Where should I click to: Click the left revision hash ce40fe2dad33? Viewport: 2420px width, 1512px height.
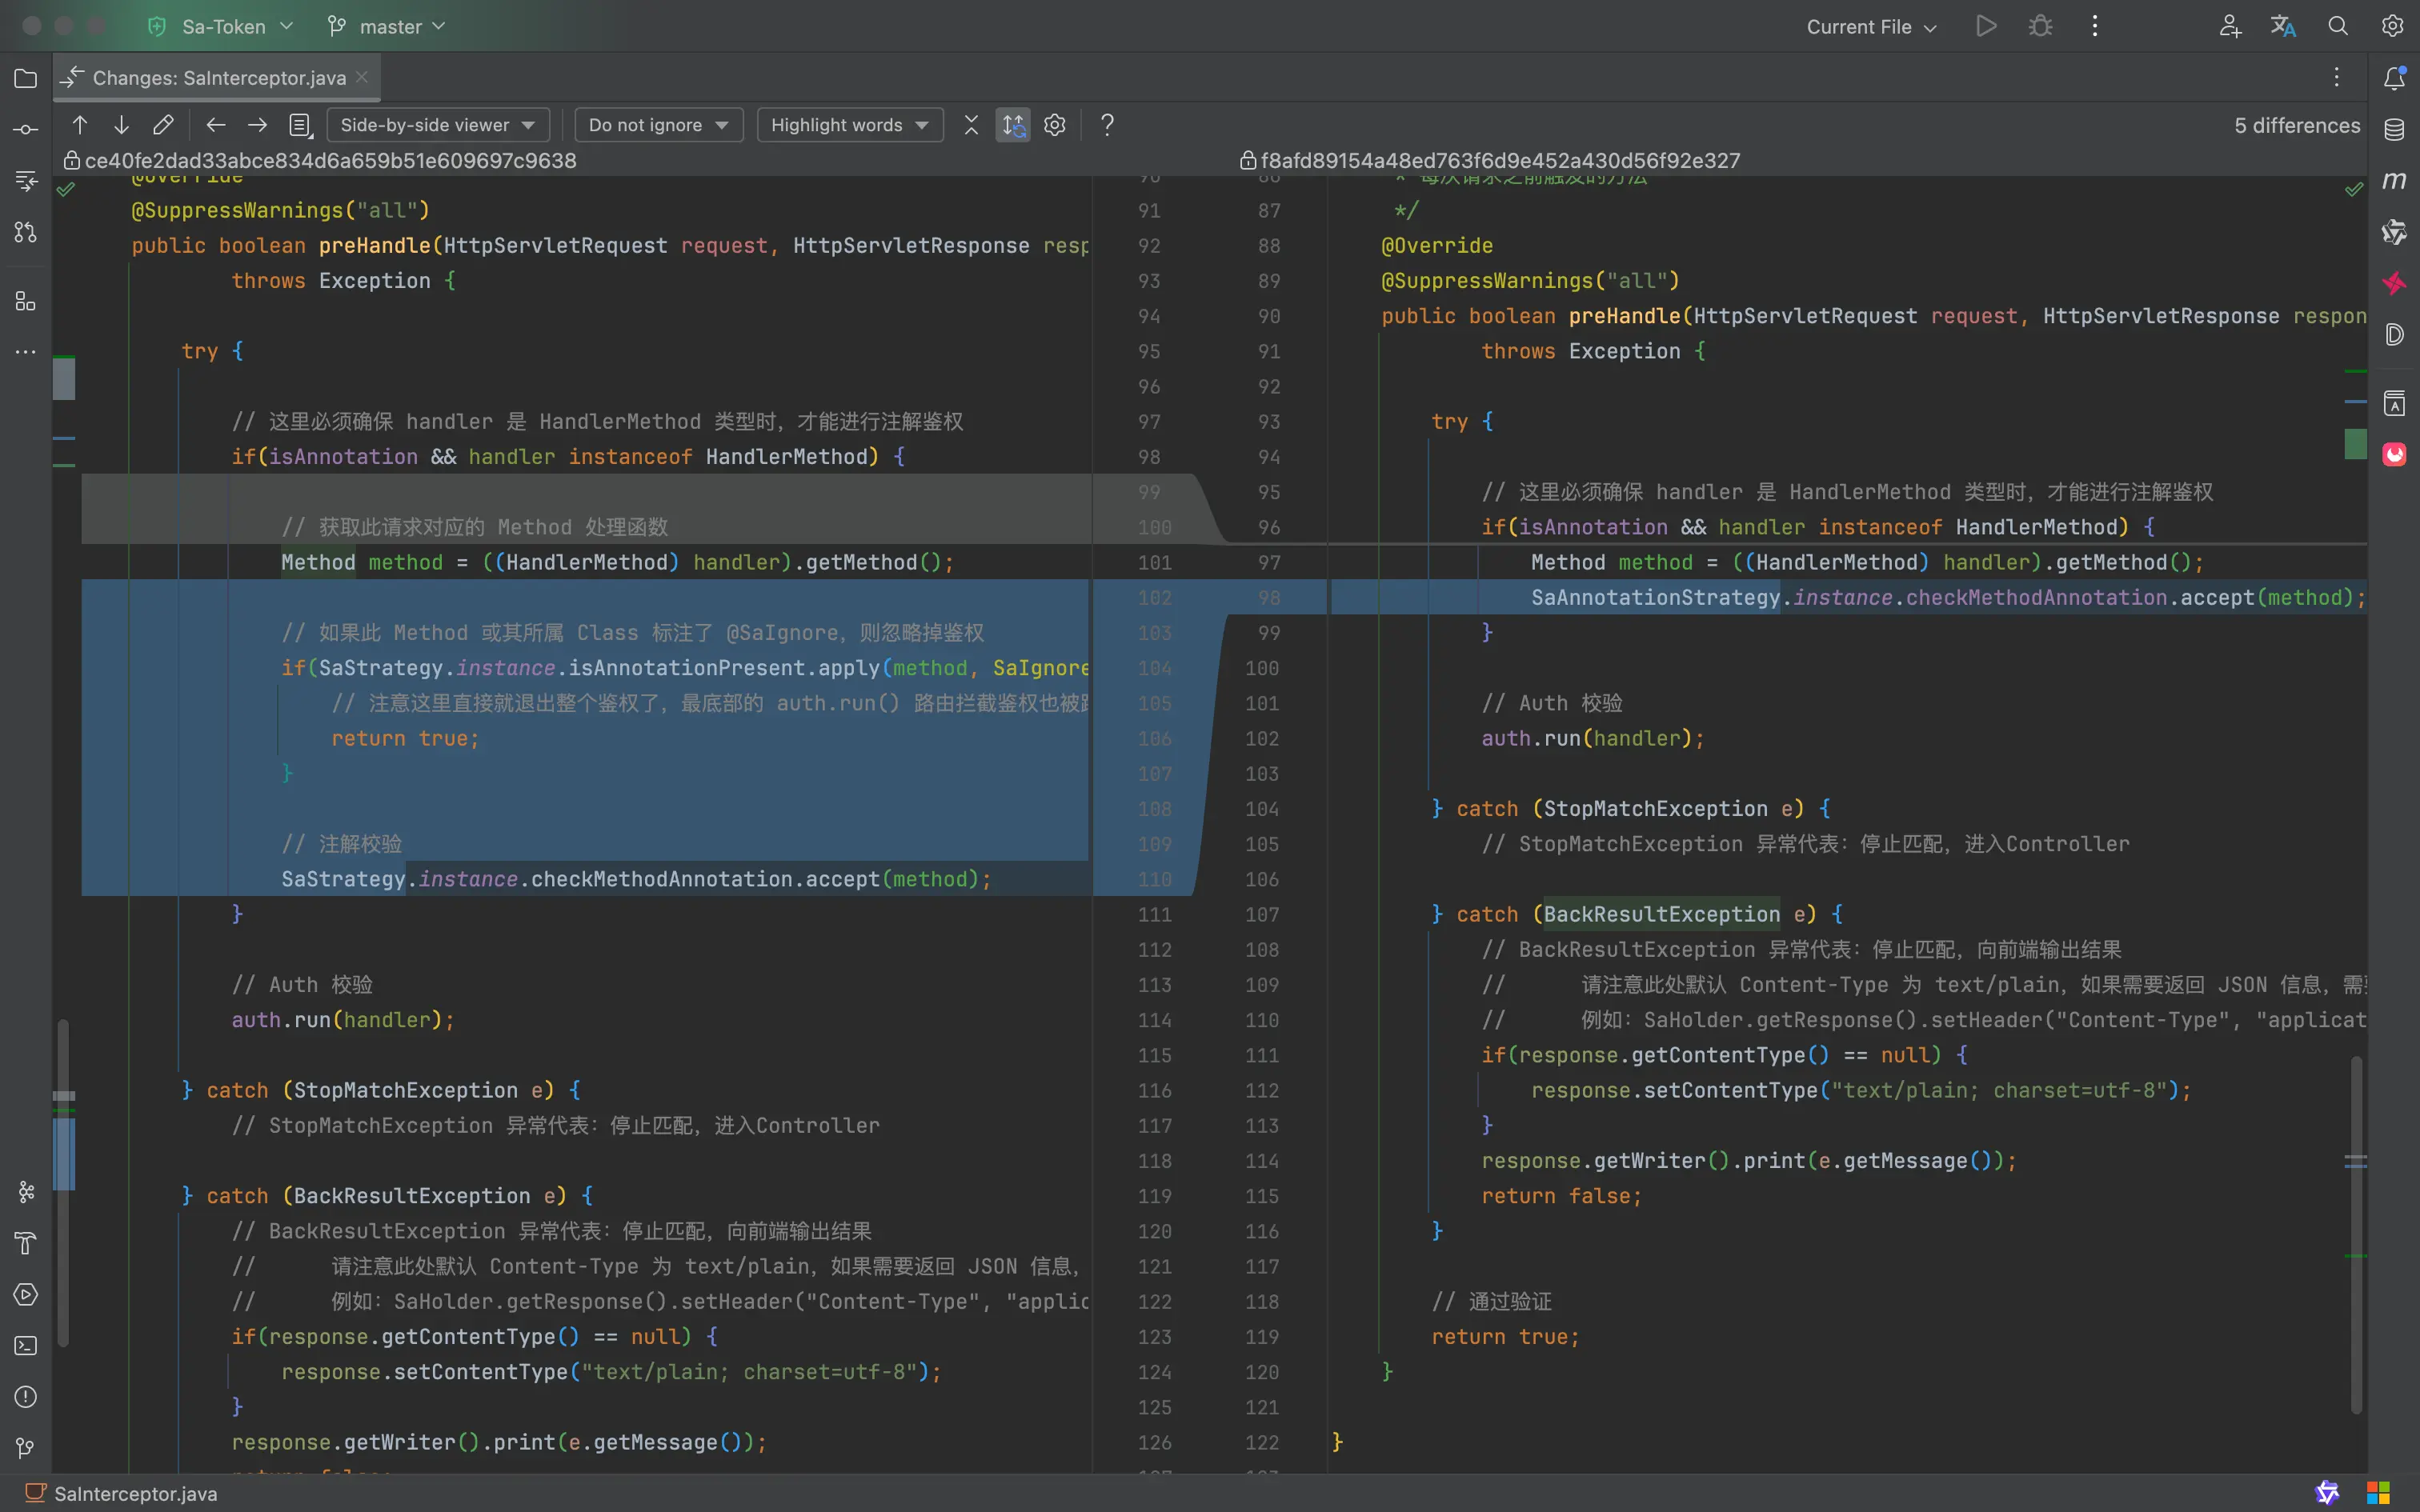click(330, 160)
